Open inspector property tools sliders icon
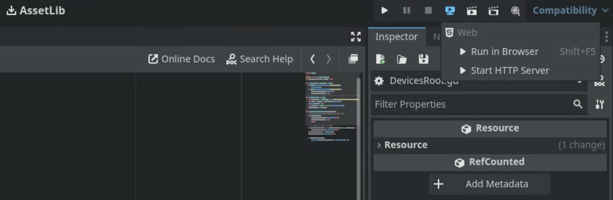Viewport: 613px width, 200px height. point(599,104)
